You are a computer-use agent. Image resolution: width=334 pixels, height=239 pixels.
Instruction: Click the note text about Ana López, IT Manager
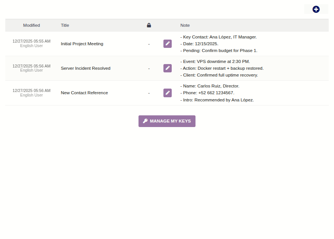(x=219, y=37)
